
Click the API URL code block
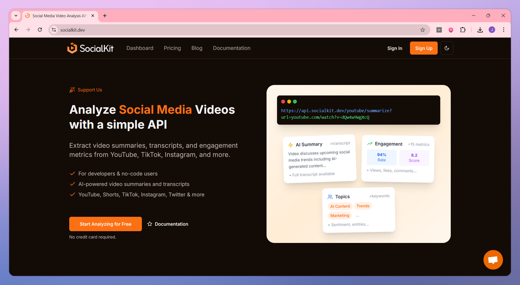pyautogui.click(x=359, y=110)
